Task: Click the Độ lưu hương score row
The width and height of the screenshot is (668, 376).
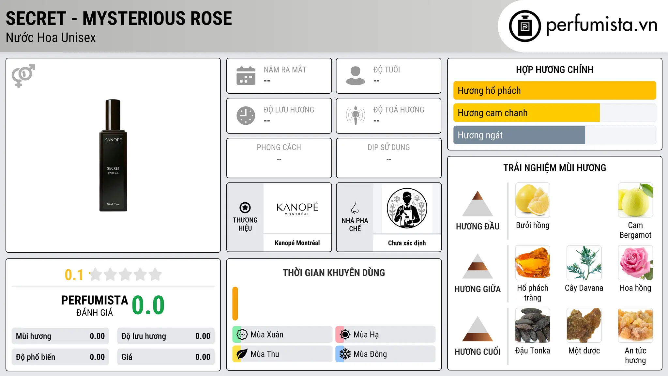Action: (x=166, y=336)
